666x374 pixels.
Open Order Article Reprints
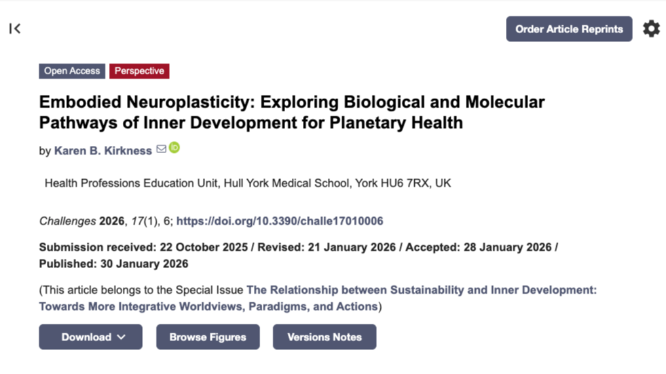click(x=569, y=29)
